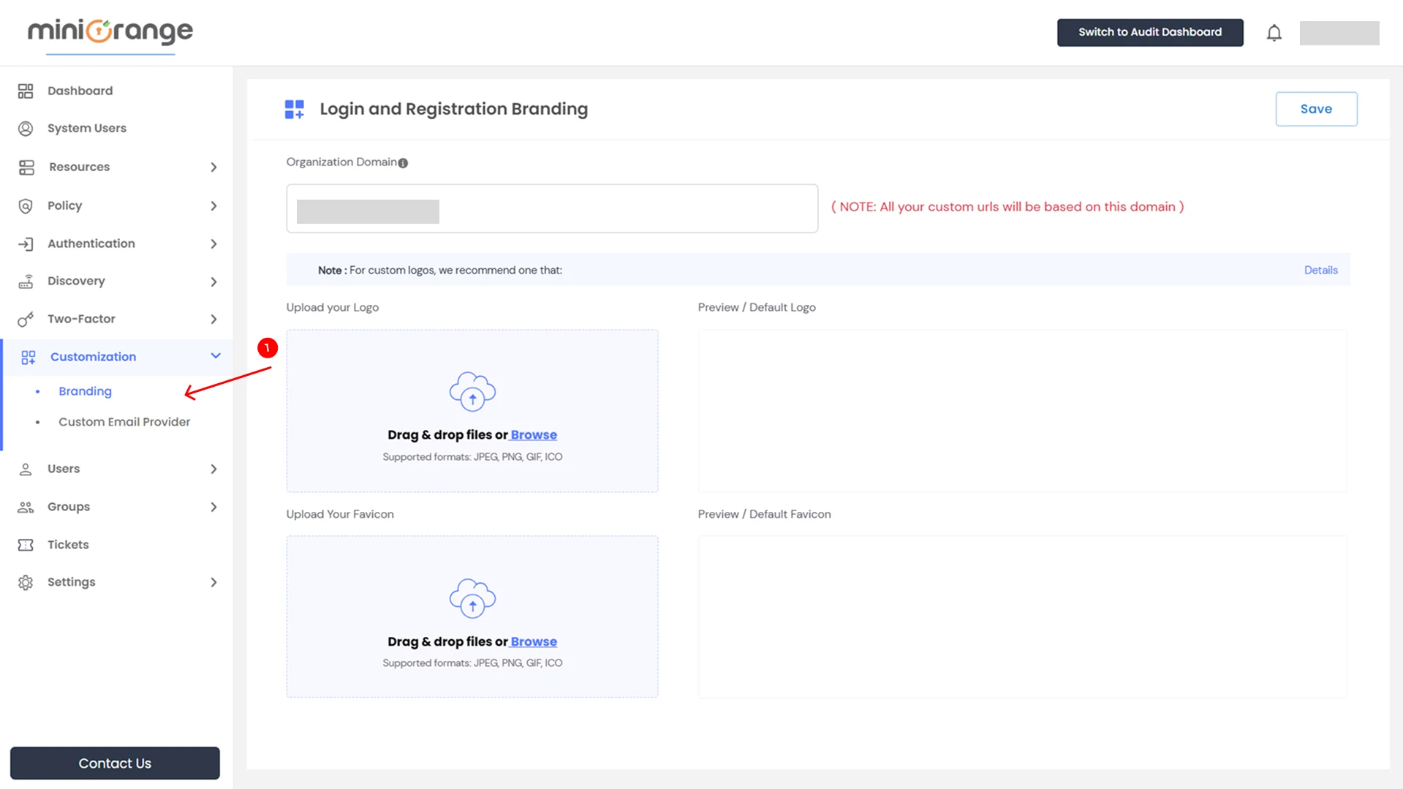Click the Organization Domain input field
This screenshot has width=1403, height=789.
[552, 208]
